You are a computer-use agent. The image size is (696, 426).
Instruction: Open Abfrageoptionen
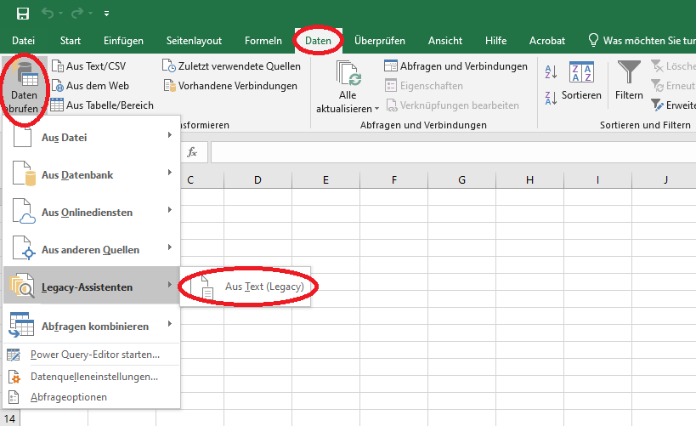tap(92, 397)
